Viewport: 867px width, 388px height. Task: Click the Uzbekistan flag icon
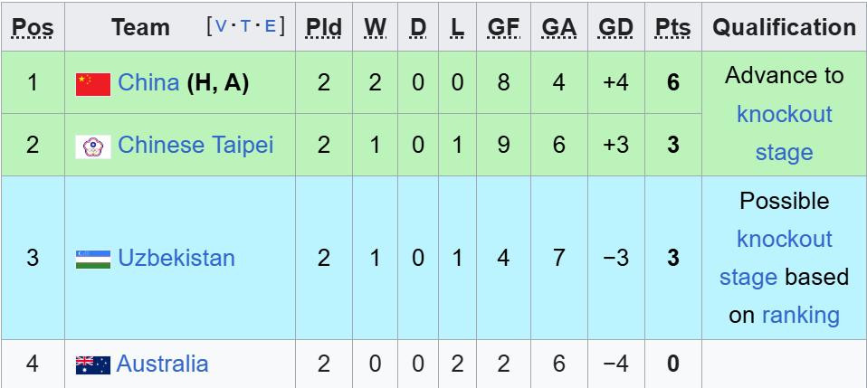pos(93,259)
